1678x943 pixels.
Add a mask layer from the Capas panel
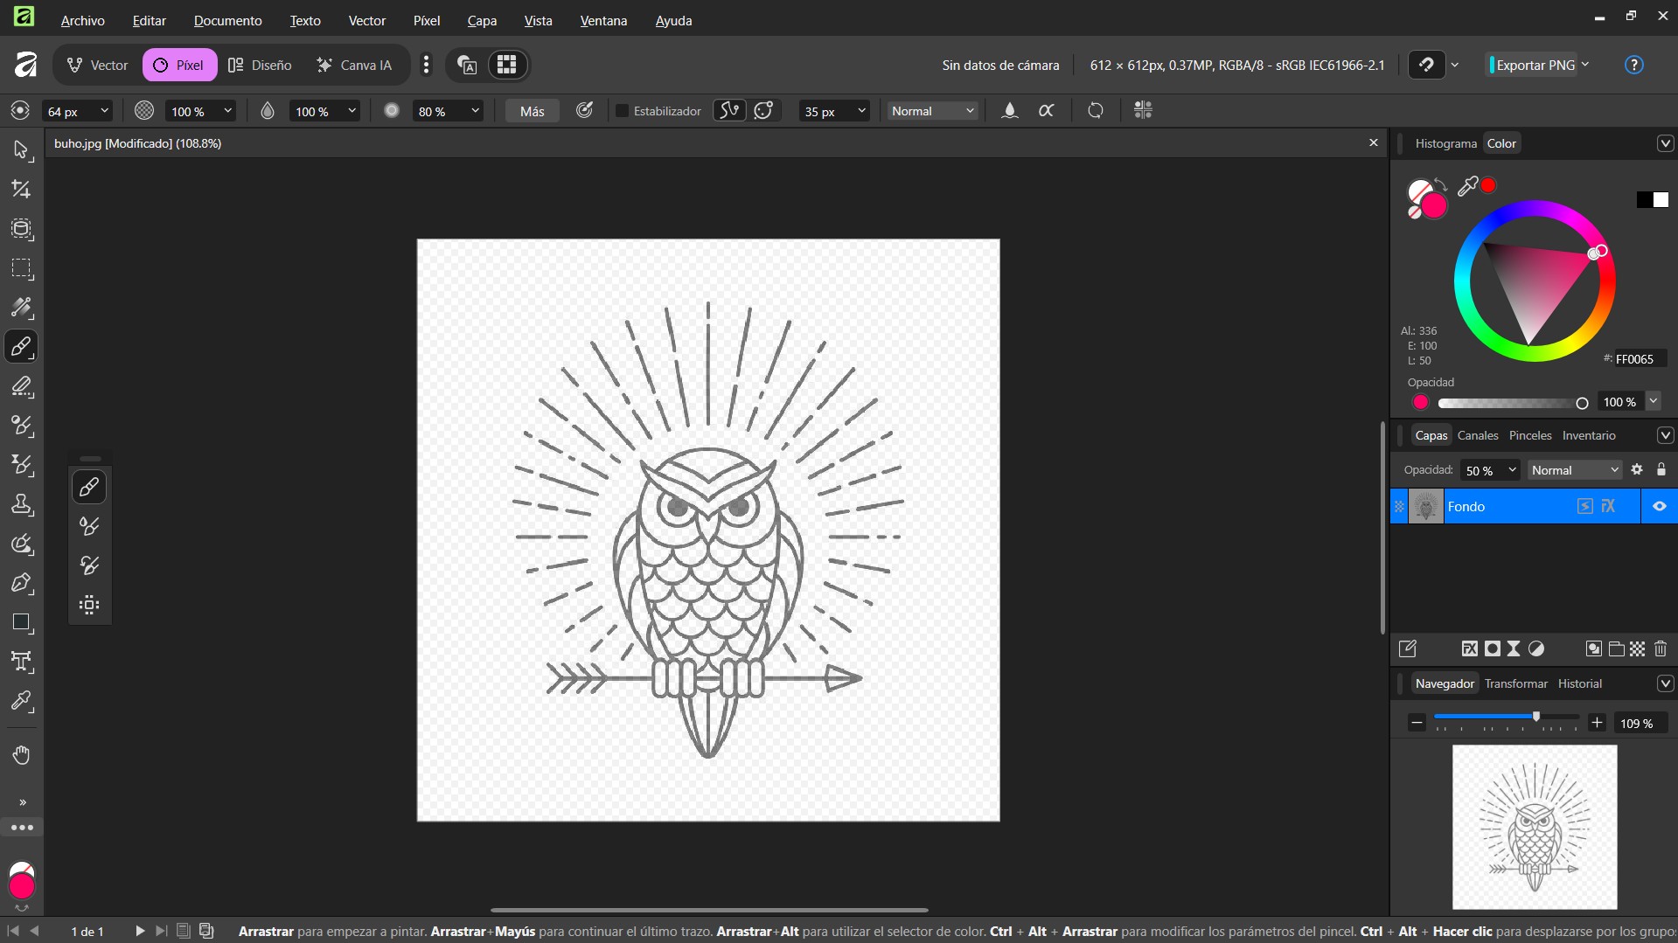[1493, 648]
